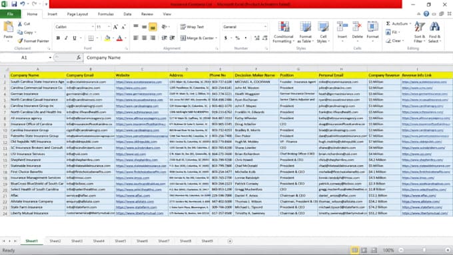Screen dimensions: 453x255
Task: Click the Borders icon
Action: (x=91, y=38)
